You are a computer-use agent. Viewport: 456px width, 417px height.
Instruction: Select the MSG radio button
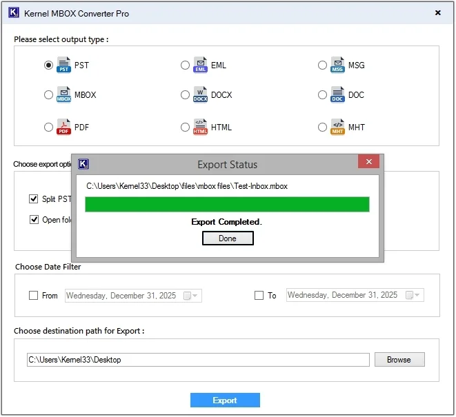click(322, 65)
